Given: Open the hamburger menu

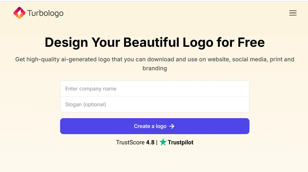Looking at the screenshot, I should click(293, 13).
